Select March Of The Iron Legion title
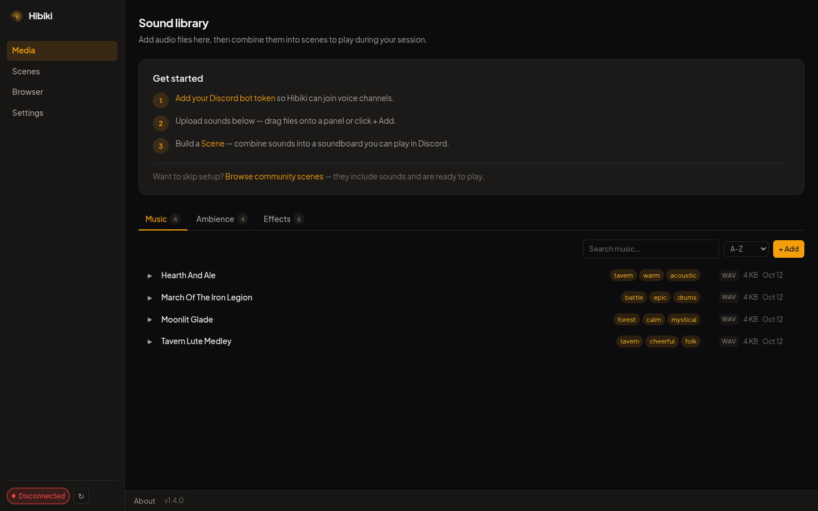 click(207, 298)
